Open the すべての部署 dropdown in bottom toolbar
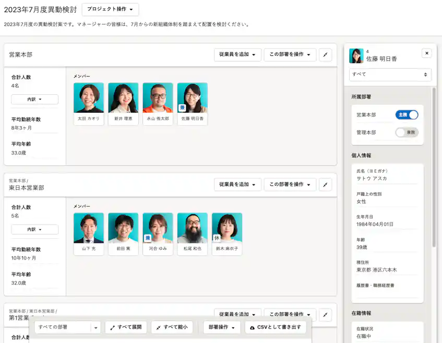 [67, 327]
